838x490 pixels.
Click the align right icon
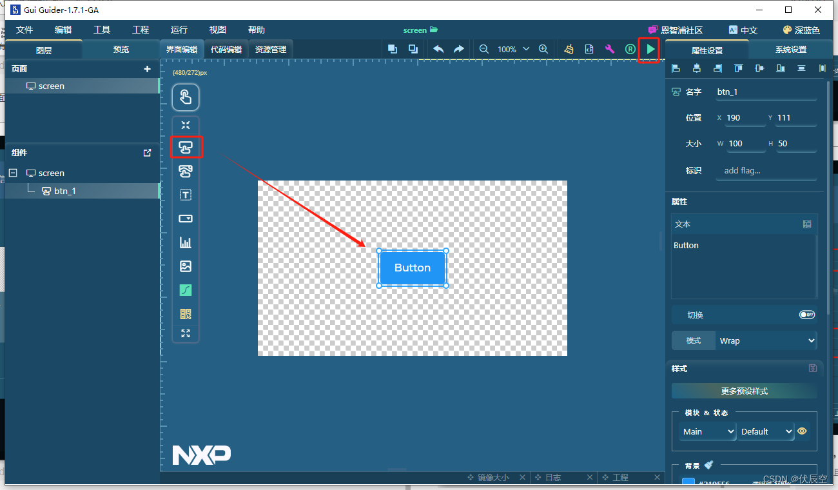(x=717, y=68)
